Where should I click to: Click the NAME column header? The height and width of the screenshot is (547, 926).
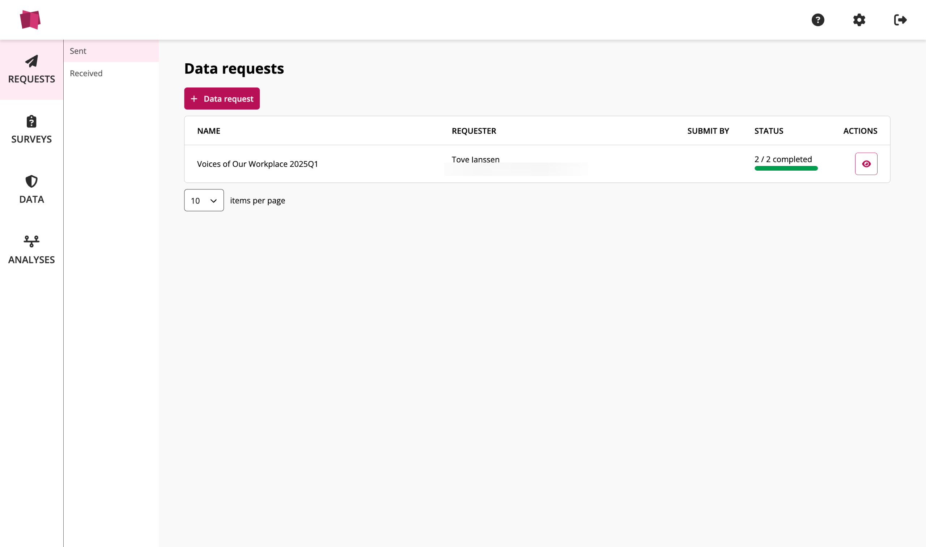coord(208,131)
